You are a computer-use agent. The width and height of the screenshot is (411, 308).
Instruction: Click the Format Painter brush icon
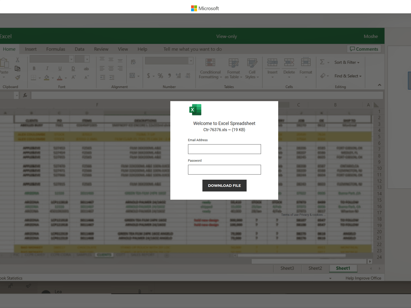17,77
